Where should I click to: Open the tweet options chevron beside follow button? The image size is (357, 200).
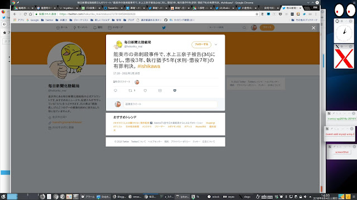tap(216, 44)
